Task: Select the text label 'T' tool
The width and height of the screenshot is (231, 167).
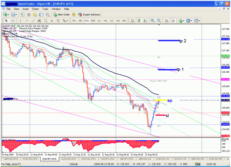Action: [58, 21]
